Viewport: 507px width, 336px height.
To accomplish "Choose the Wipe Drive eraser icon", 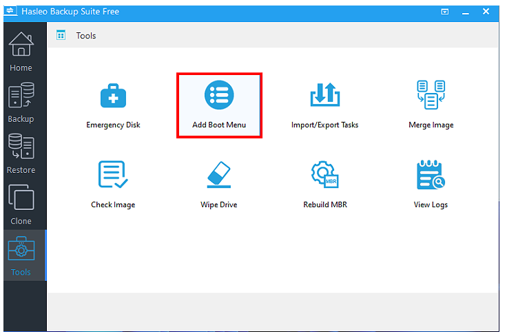I will (x=219, y=174).
